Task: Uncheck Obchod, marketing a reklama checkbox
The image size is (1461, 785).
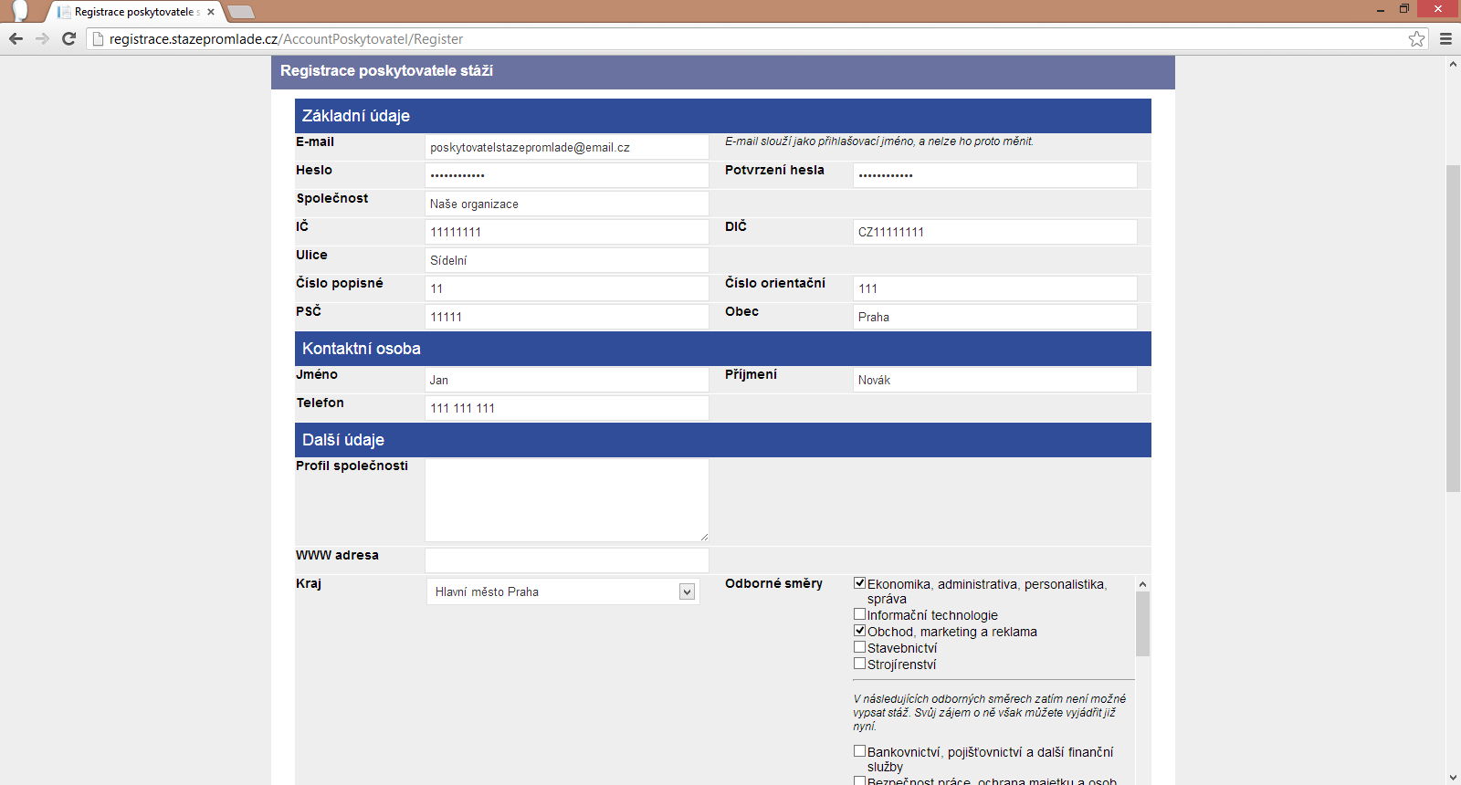Action: pos(859,631)
